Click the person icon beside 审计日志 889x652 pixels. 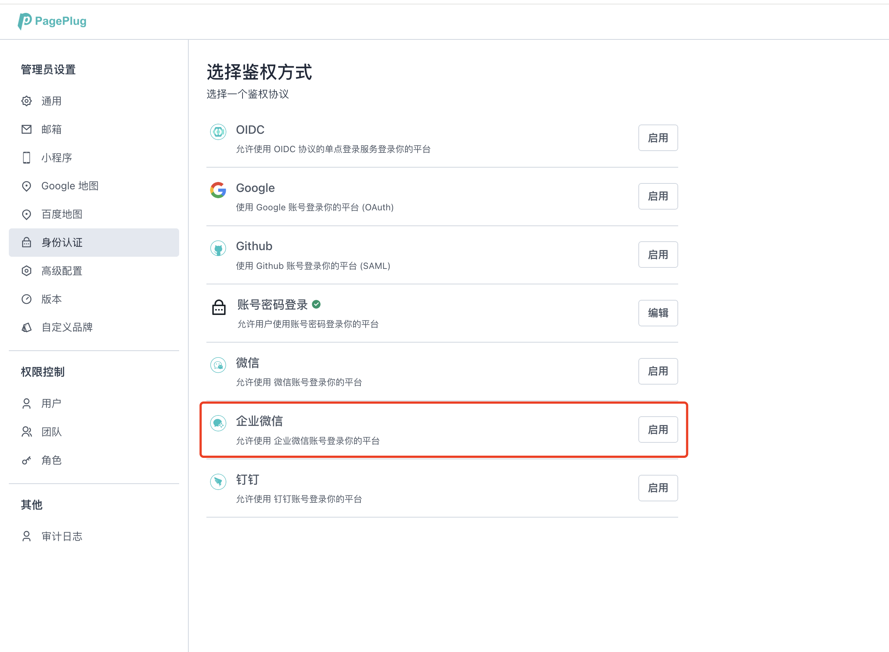click(27, 536)
